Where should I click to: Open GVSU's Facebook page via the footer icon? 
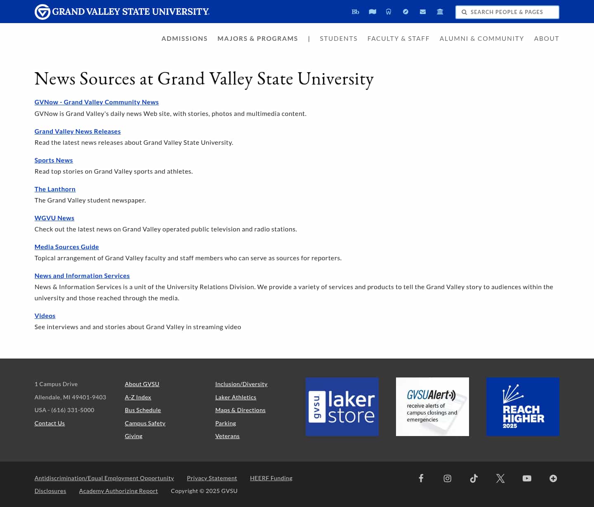click(421, 478)
